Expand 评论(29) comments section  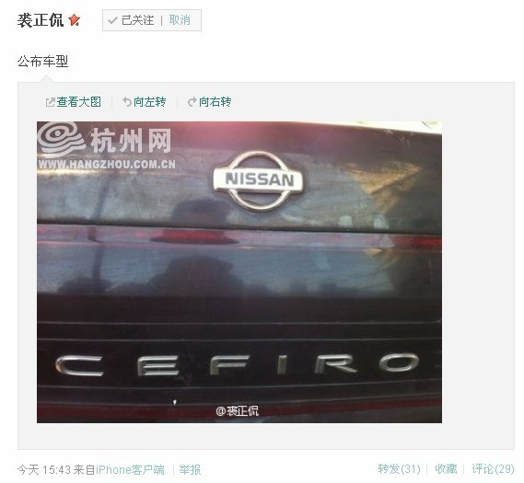click(493, 469)
